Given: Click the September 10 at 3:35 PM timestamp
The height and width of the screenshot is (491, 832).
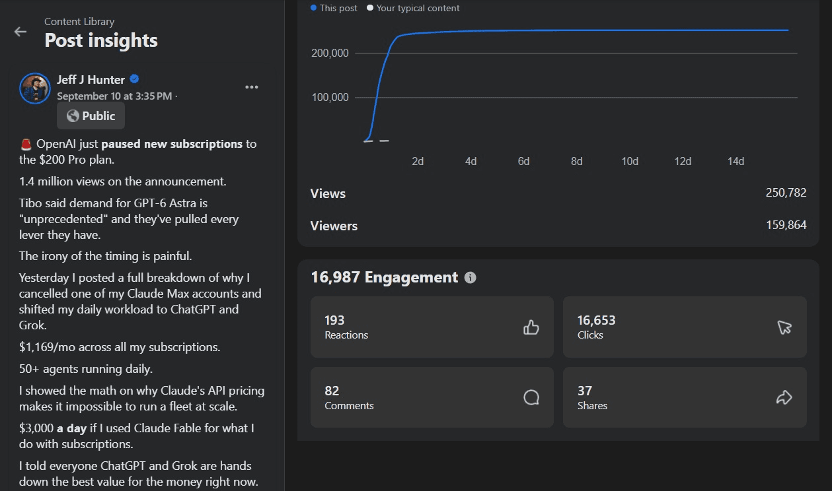Looking at the screenshot, I should pos(114,96).
